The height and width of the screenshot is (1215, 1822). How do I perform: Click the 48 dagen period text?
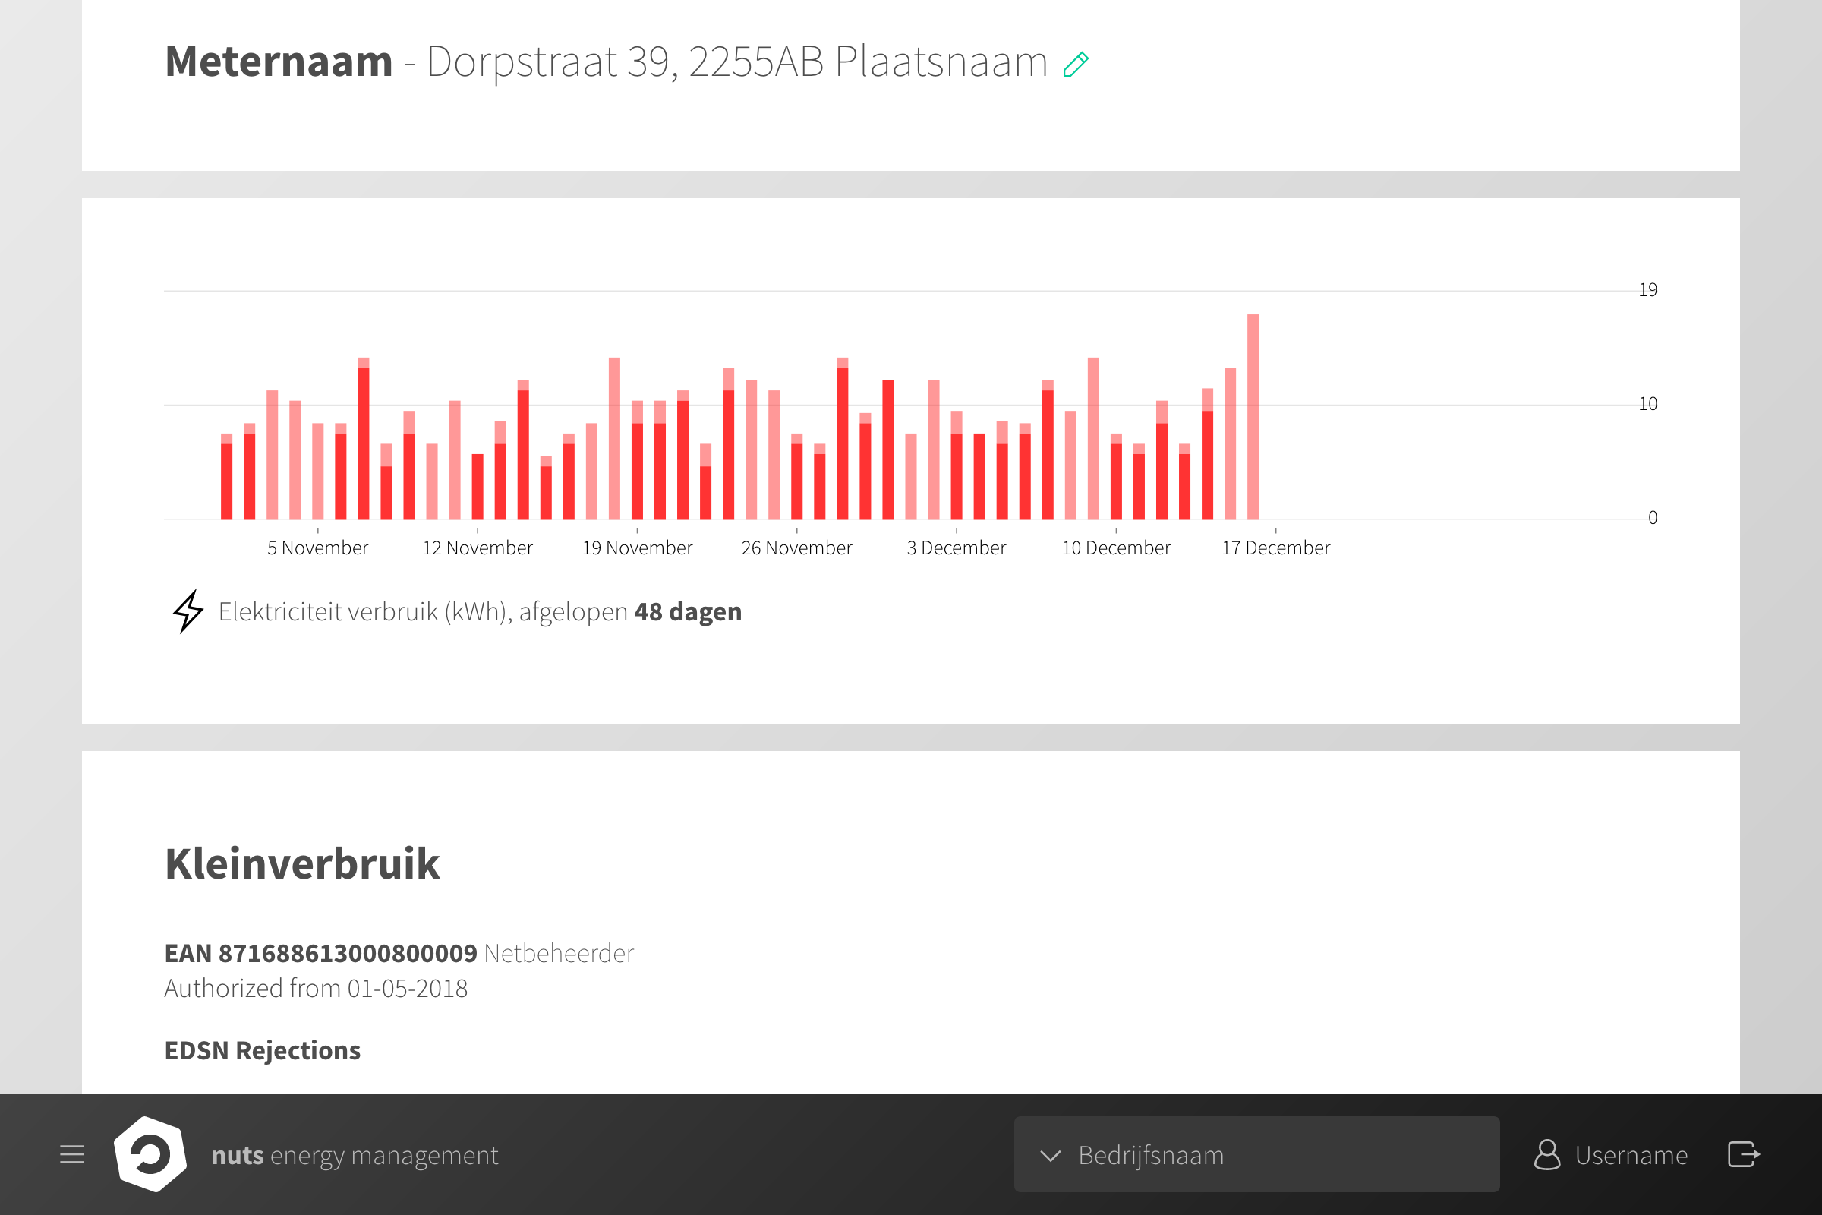coord(688,612)
